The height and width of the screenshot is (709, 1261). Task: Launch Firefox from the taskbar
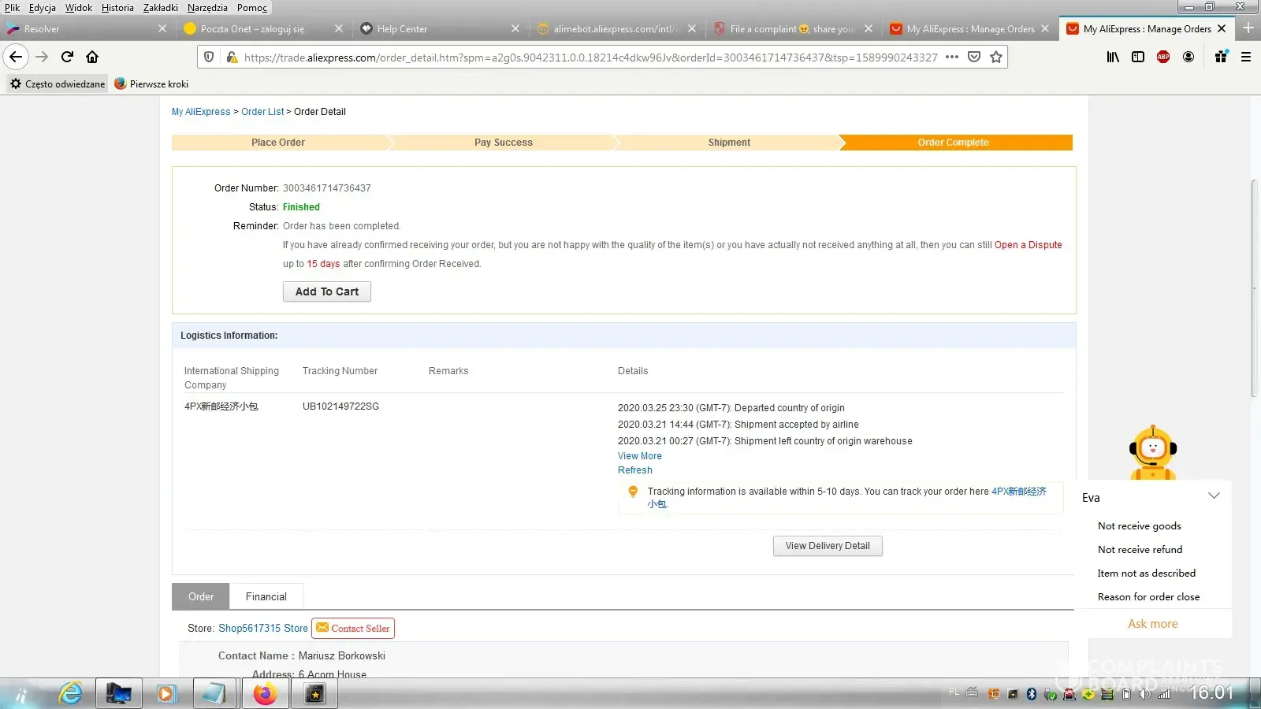pos(265,693)
